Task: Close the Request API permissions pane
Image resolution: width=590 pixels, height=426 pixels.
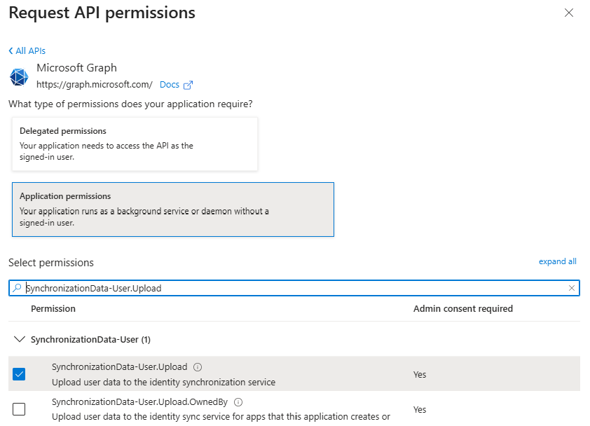Action: pyautogui.click(x=569, y=13)
